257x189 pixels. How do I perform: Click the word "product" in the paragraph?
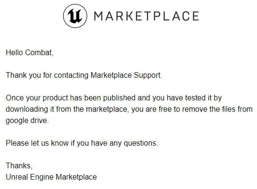[55, 98]
